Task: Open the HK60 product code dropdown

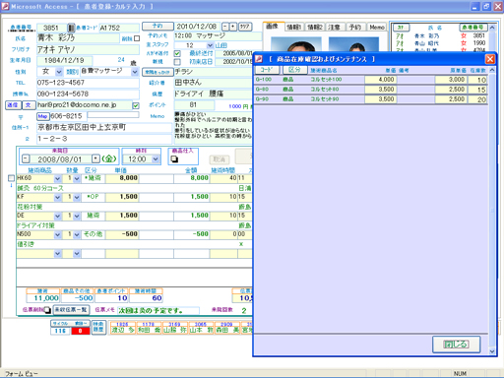Action: pyautogui.click(x=57, y=179)
